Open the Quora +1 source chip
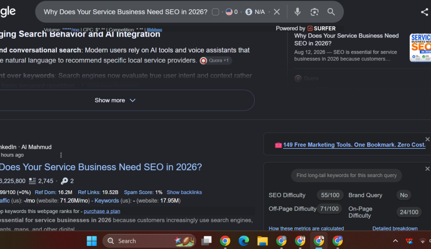 [215, 61]
